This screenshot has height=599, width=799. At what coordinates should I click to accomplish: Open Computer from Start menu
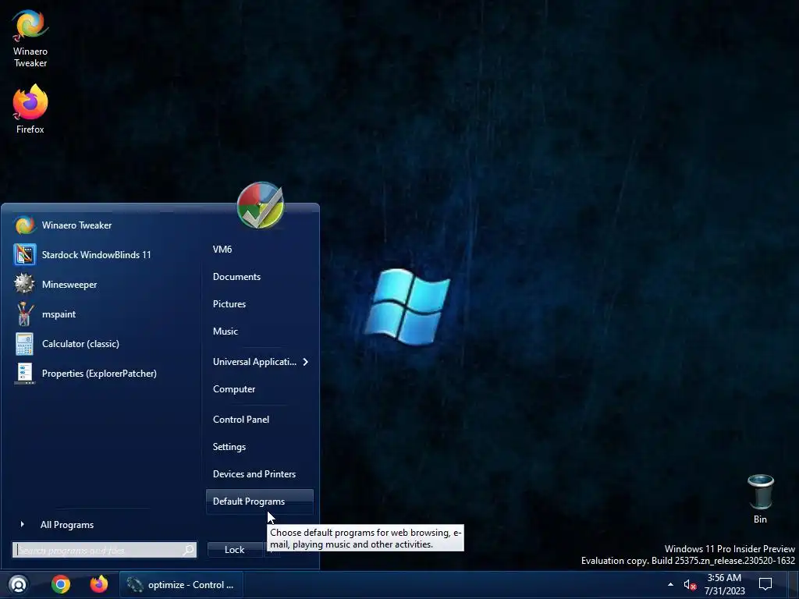[259, 389]
